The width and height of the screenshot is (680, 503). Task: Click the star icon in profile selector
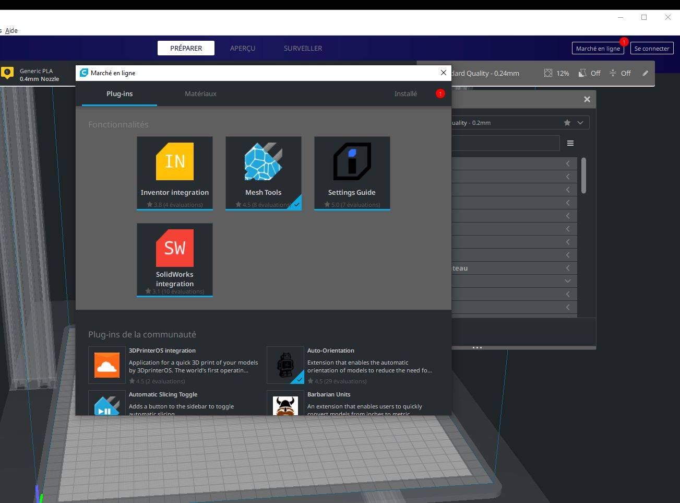(567, 123)
